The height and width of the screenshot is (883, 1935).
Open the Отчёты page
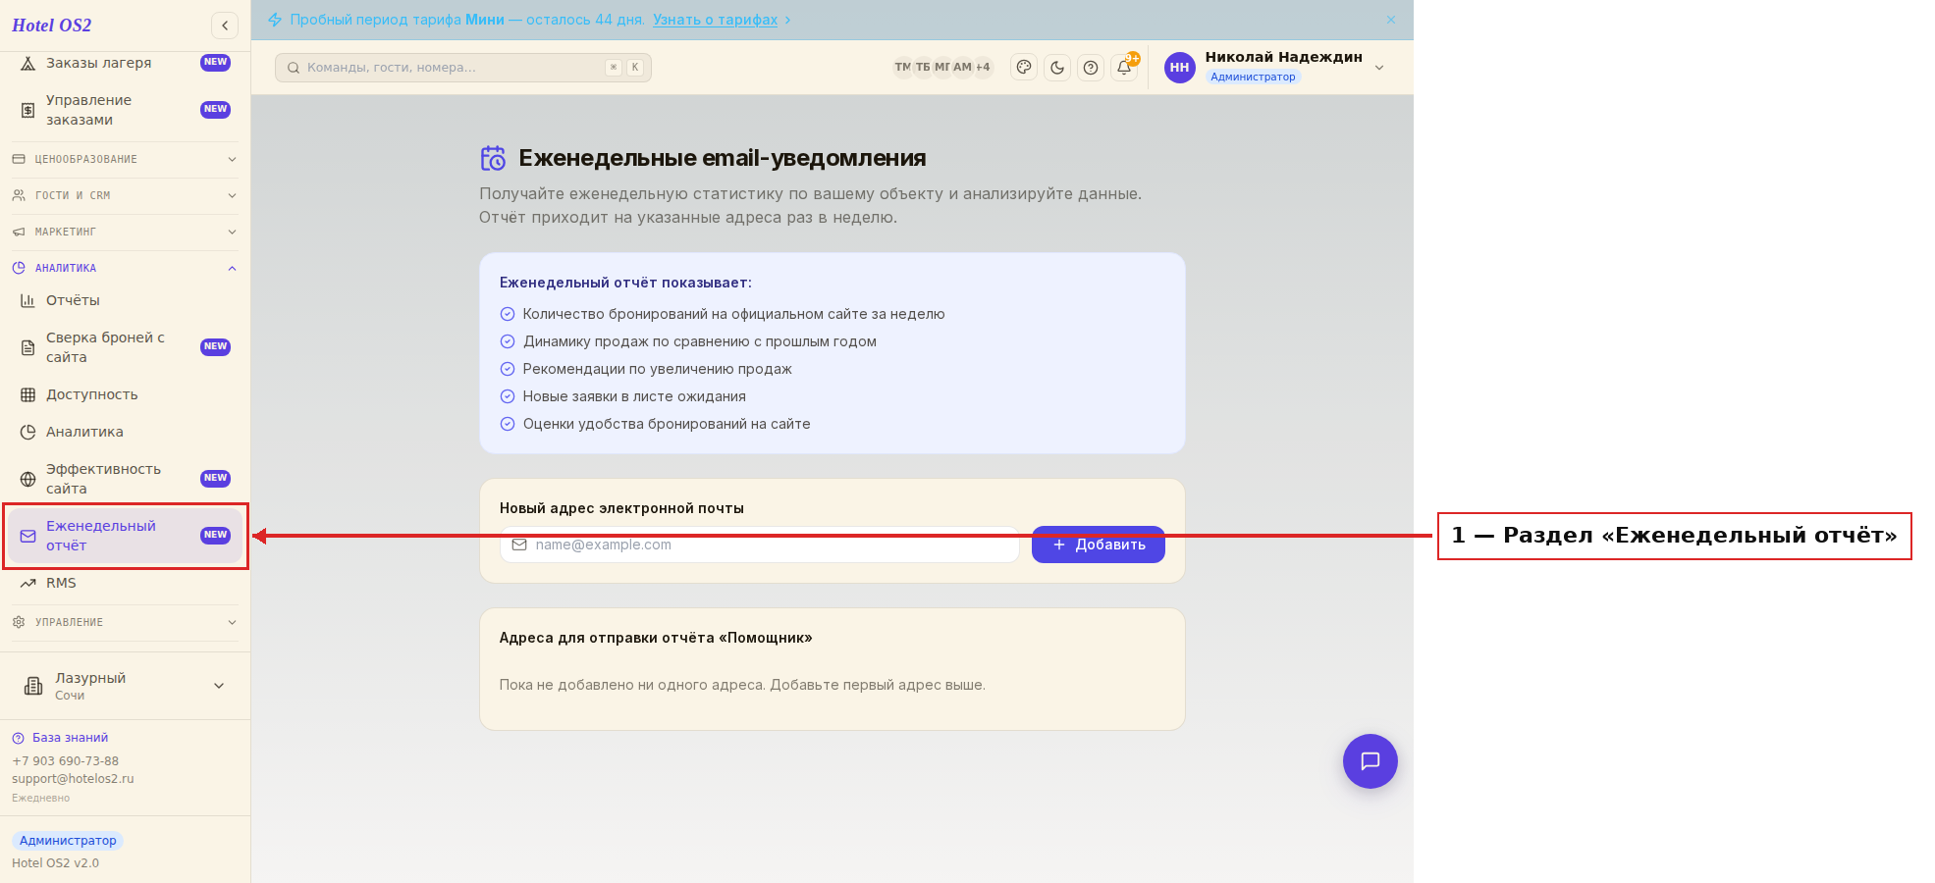[x=125, y=300]
